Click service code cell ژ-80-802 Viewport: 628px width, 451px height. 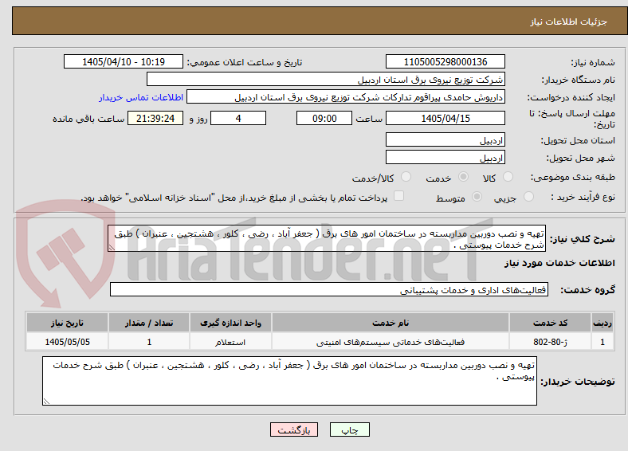[x=551, y=342]
